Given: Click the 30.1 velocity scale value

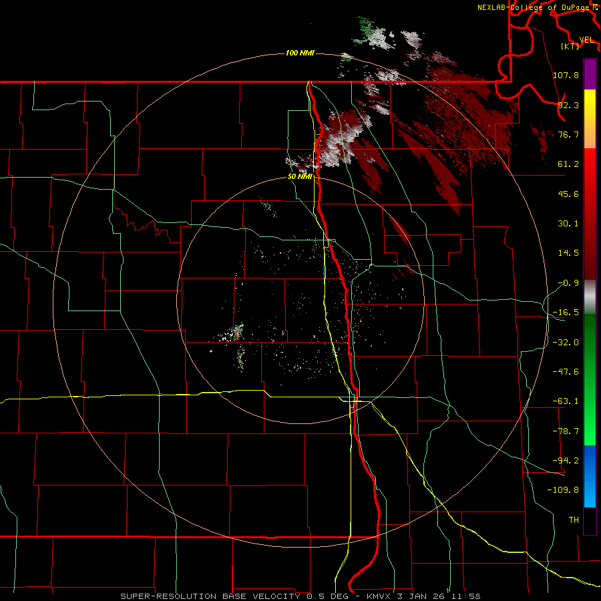Looking at the screenshot, I should click(568, 224).
